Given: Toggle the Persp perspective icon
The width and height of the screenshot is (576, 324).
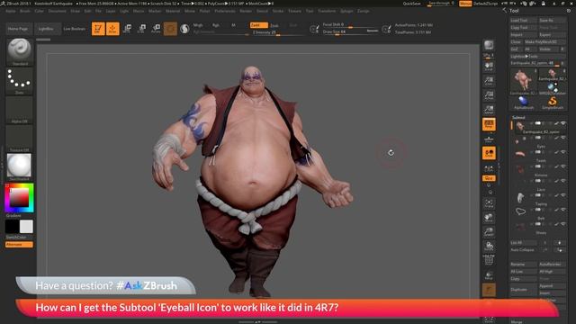Looking at the screenshot, I should point(489,124).
